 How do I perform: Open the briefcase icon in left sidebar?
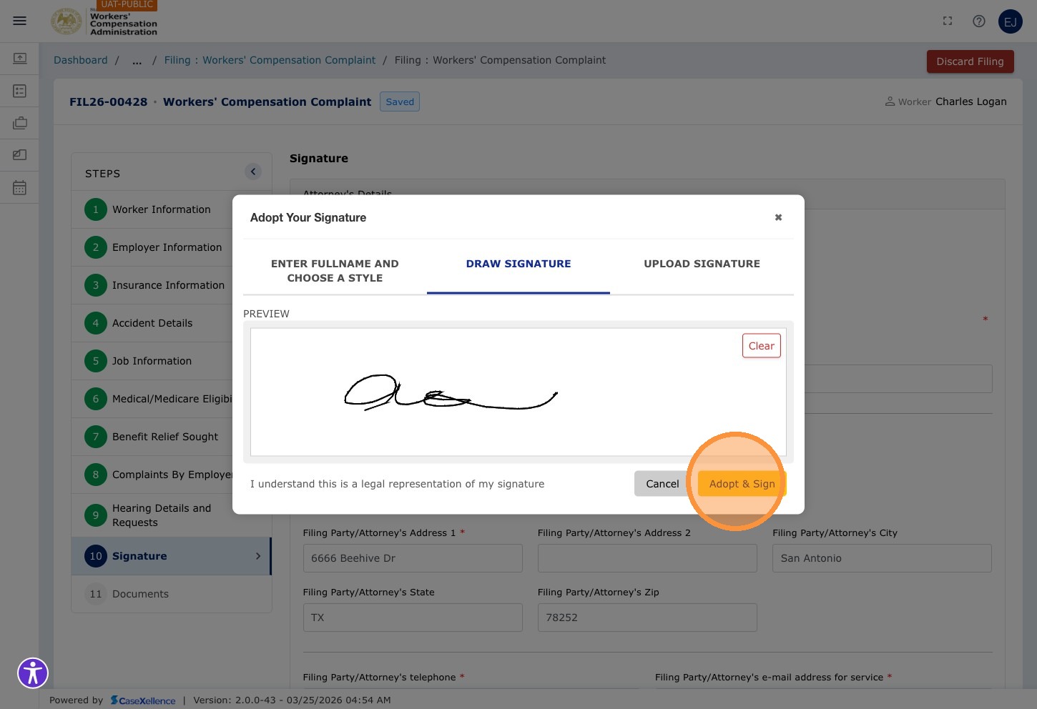pos(19,123)
